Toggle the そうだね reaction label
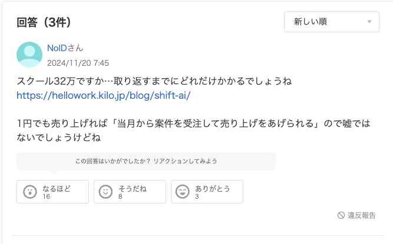Image resolution: width=393 pixels, height=244 pixels. coord(132,188)
